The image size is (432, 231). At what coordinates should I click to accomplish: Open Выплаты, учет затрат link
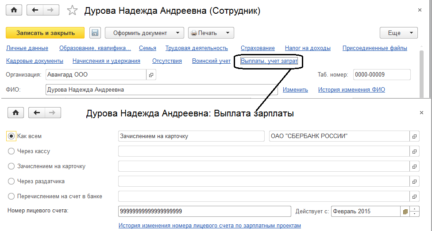(269, 61)
